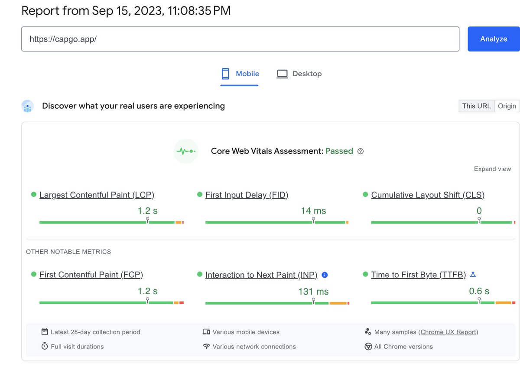
Task: Open the Desktop tab
Action: 299,74
